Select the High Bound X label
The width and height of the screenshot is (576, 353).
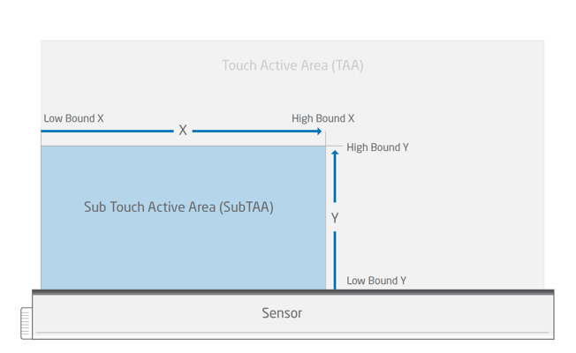[x=322, y=118]
